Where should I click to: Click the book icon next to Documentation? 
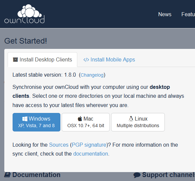point(8,175)
